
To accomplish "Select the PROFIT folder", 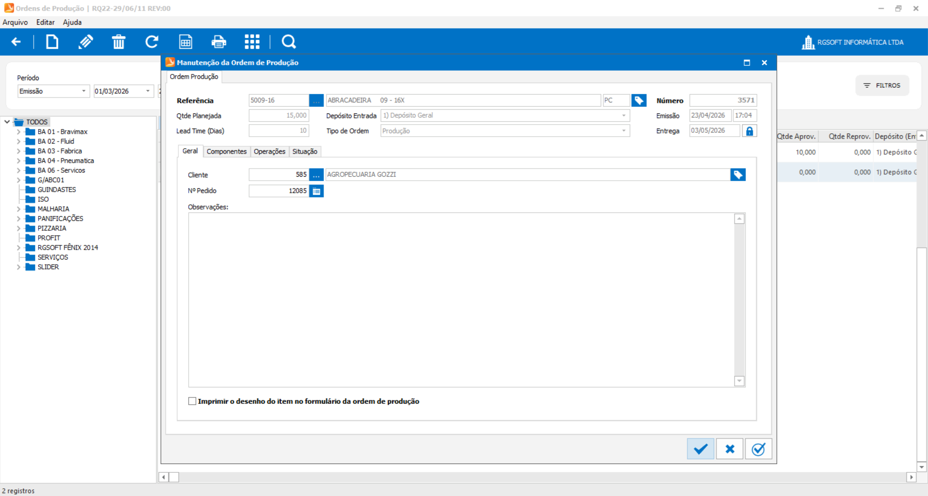I will point(49,238).
